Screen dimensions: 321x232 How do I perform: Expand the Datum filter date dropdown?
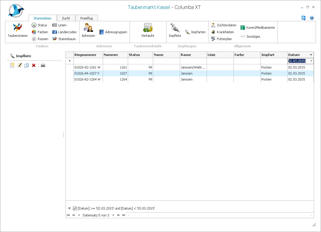(x=311, y=61)
